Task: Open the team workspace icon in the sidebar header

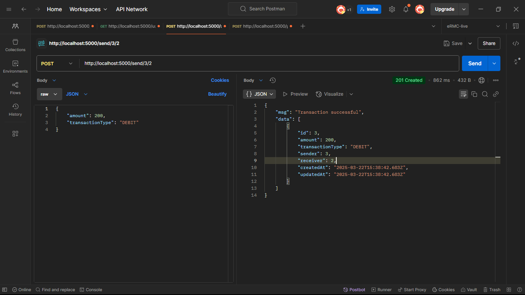Action: (x=15, y=26)
